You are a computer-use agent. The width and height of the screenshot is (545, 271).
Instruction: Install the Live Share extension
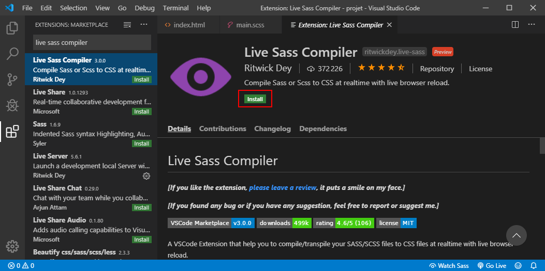tap(141, 111)
